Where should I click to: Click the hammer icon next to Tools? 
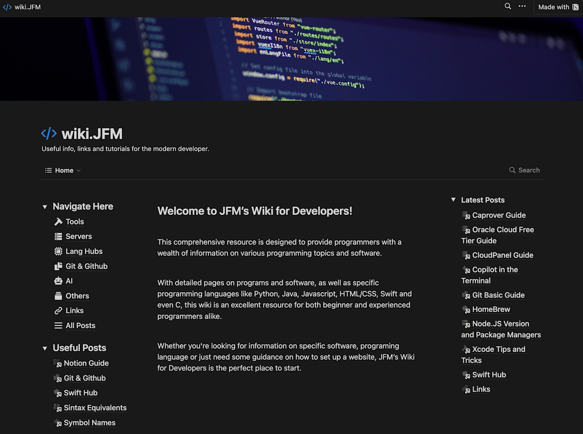click(x=58, y=222)
